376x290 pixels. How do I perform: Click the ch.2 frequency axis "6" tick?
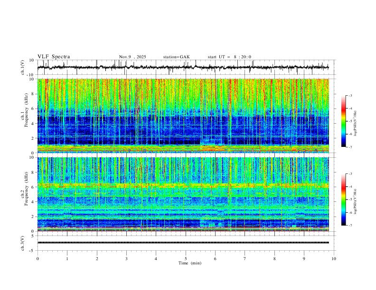[x=33, y=187]
